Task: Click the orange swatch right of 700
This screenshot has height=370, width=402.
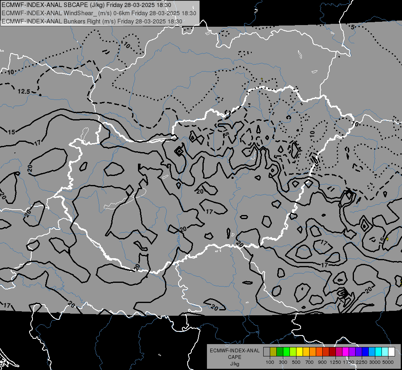Action: [313, 352]
